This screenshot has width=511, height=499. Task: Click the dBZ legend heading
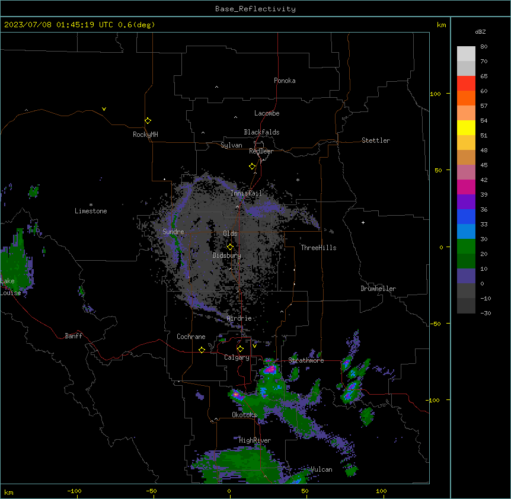480,32
